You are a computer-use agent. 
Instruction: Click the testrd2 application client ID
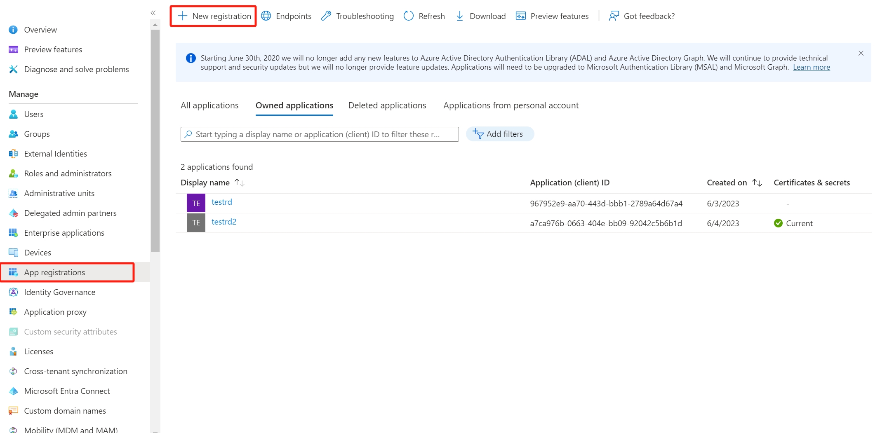tap(606, 223)
